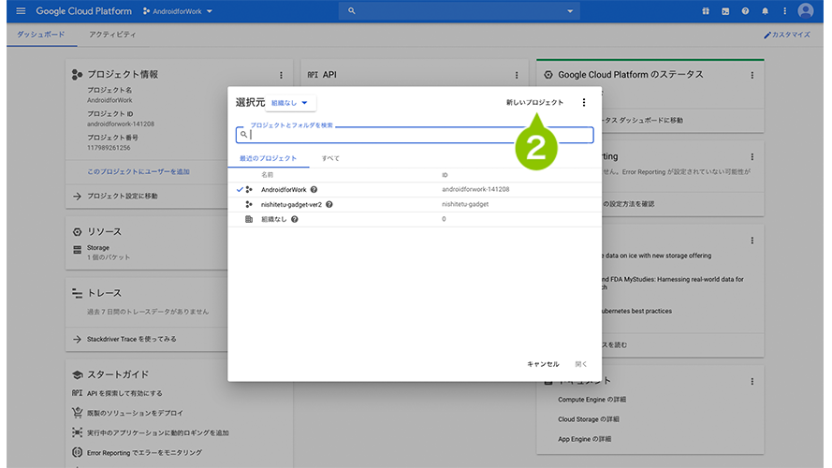Click the ID column header in dialog
The height and width of the screenshot is (468, 832).
pos(445,175)
